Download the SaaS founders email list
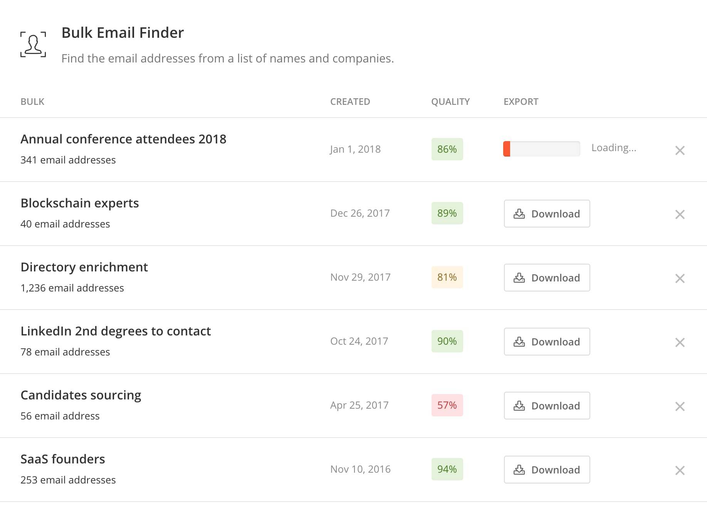This screenshot has width=707, height=512. (x=547, y=470)
